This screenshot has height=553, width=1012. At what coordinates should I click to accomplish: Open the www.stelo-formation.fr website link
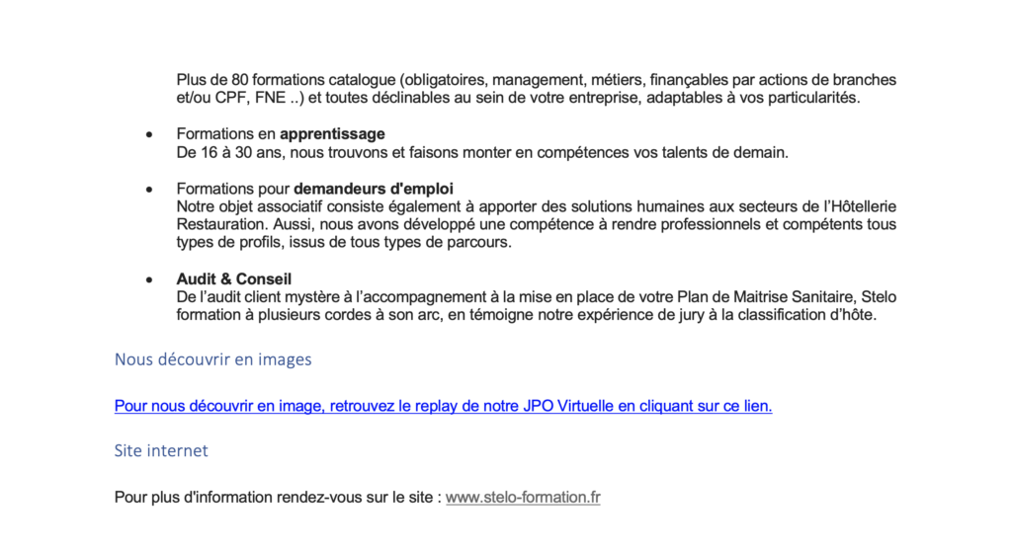coord(523,498)
